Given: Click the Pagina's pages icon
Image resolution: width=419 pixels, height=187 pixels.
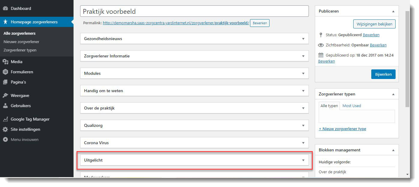Looking at the screenshot, I should click(5, 82).
